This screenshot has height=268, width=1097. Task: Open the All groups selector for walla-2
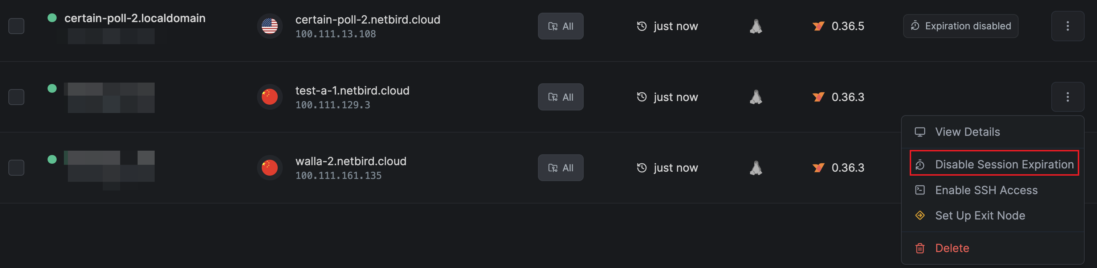(560, 168)
